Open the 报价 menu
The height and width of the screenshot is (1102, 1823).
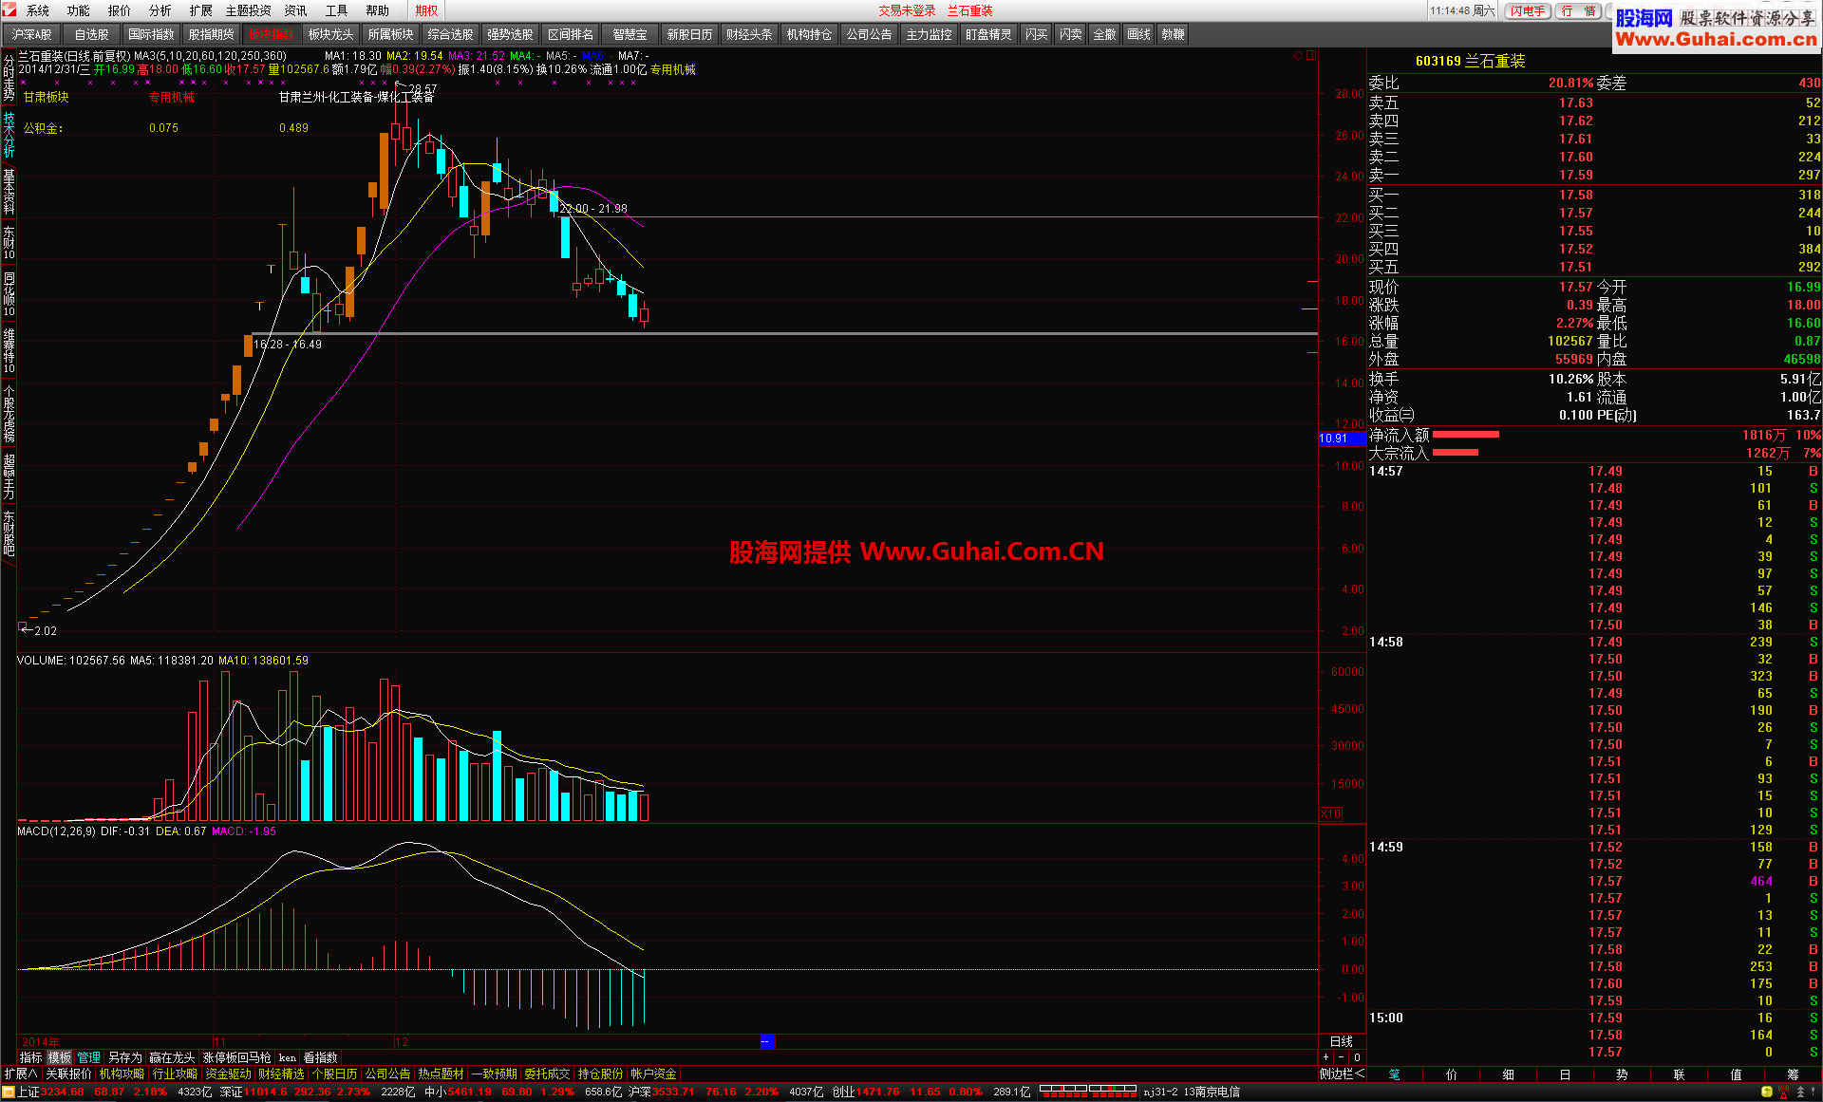(x=120, y=10)
